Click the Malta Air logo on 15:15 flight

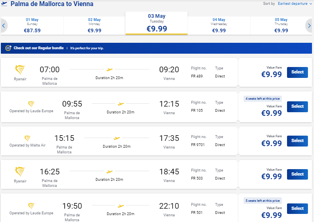[x=27, y=138]
